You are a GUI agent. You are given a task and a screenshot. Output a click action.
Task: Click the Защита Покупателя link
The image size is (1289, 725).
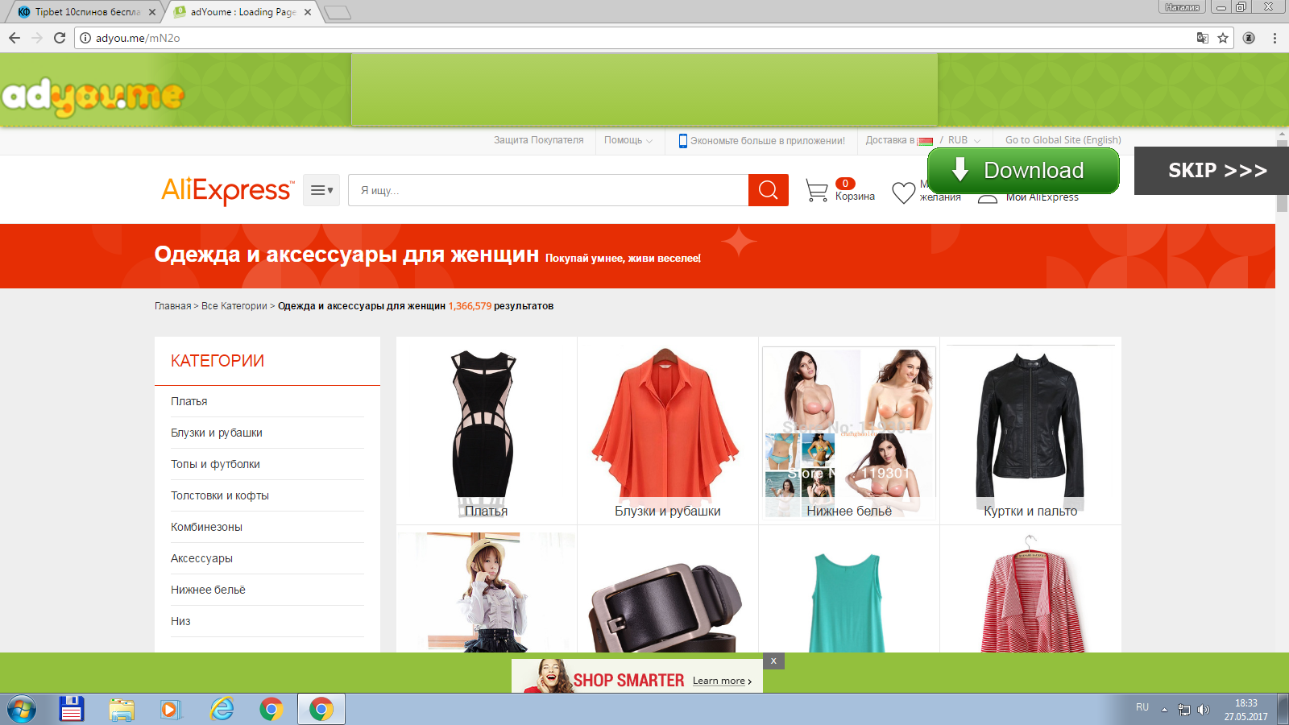pyautogui.click(x=539, y=140)
